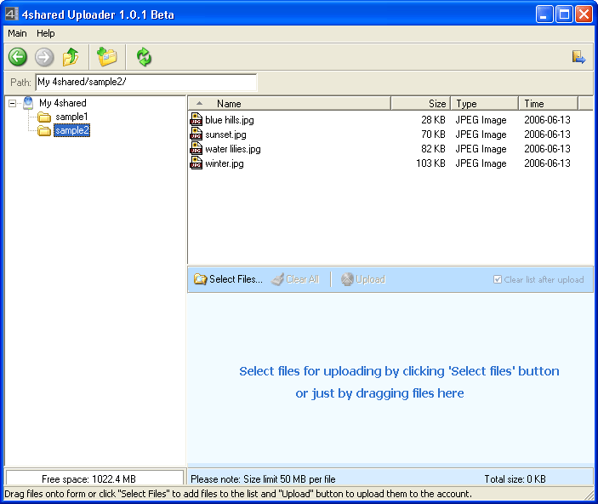This screenshot has width=598, height=504.
Task: Click the 28 KB size value
Action: point(433,120)
